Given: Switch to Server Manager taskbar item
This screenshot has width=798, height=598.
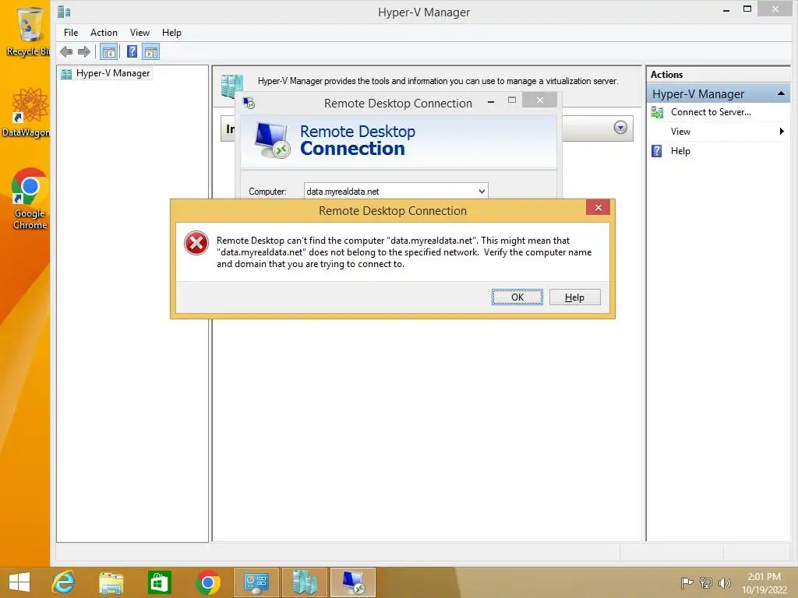Looking at the screenshot, I should [256, 582].
